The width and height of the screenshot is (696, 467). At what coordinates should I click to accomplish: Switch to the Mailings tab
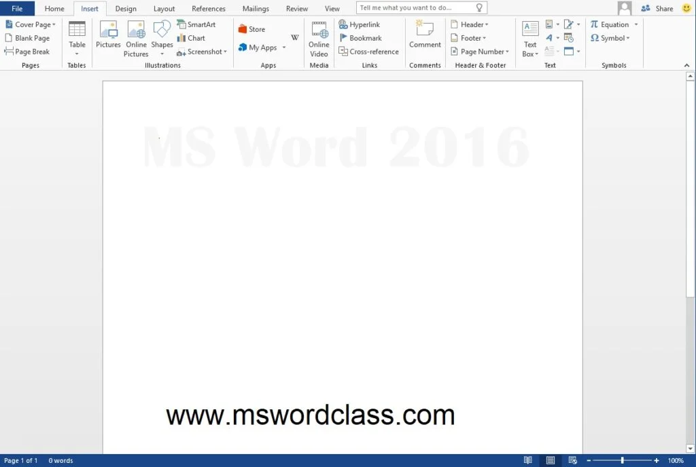pos(256,8)
